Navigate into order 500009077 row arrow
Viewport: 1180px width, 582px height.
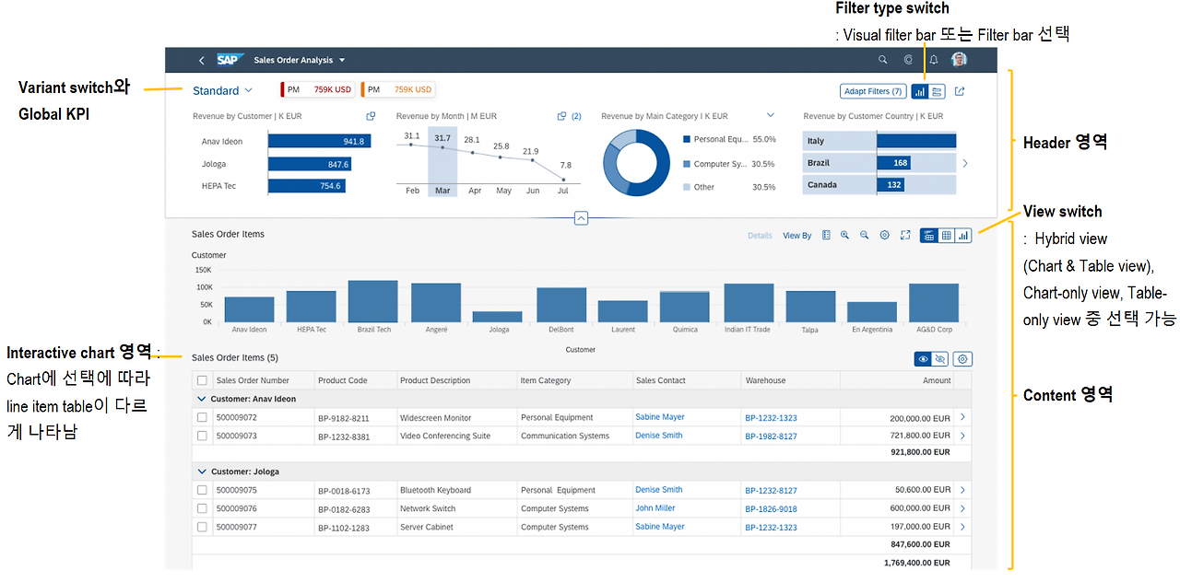tap(962, 527)
